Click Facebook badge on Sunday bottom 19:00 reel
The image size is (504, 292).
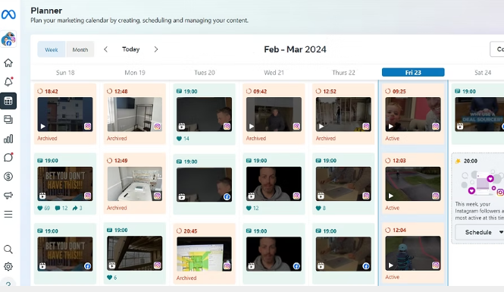pyautogui.click(x=88, y=266)
